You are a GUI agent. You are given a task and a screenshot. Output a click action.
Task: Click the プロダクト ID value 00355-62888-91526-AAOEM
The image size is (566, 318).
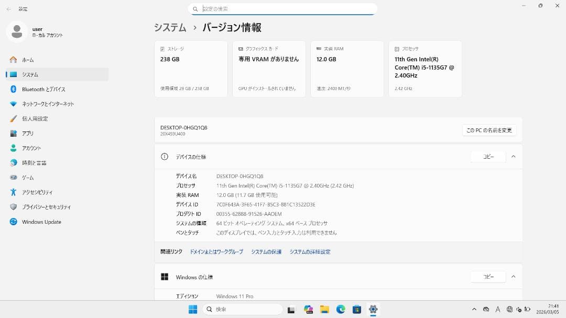pos(249,214)
